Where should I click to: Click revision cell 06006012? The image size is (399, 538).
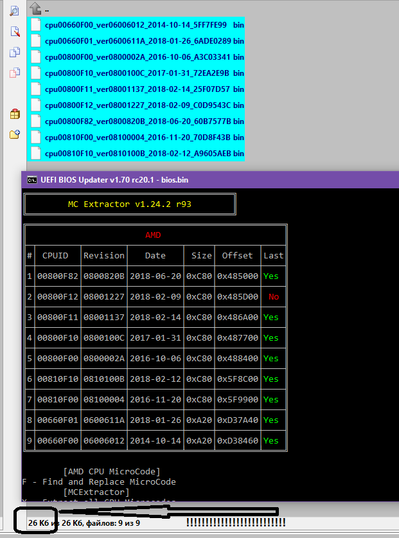point(104,441)
